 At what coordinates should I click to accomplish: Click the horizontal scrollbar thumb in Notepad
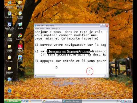(x=46, y=76)
